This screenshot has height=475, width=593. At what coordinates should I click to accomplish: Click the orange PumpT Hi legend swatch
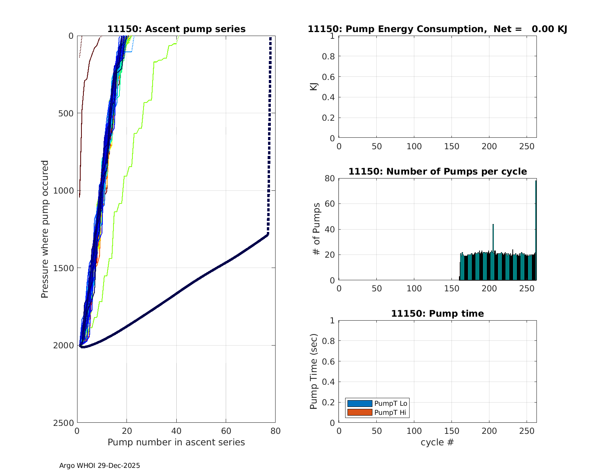[360, 412]
